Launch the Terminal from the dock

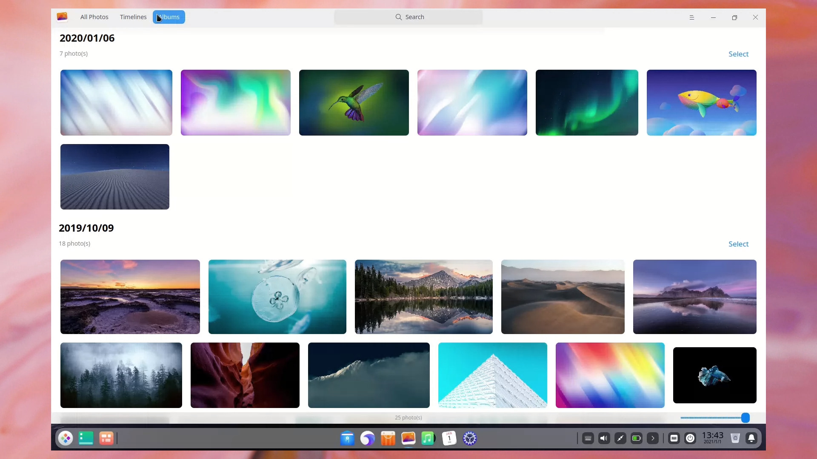click(86, 438)
